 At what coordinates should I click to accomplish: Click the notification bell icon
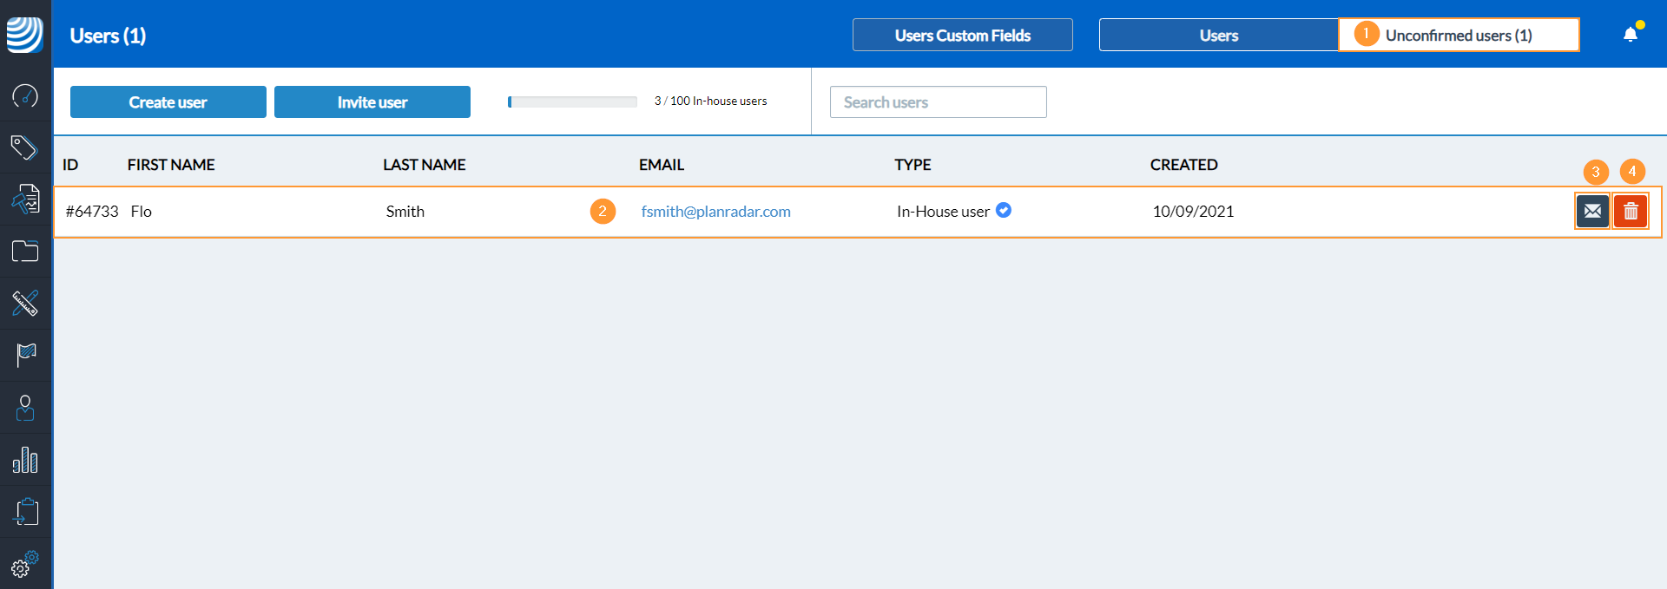[1631, 35]
